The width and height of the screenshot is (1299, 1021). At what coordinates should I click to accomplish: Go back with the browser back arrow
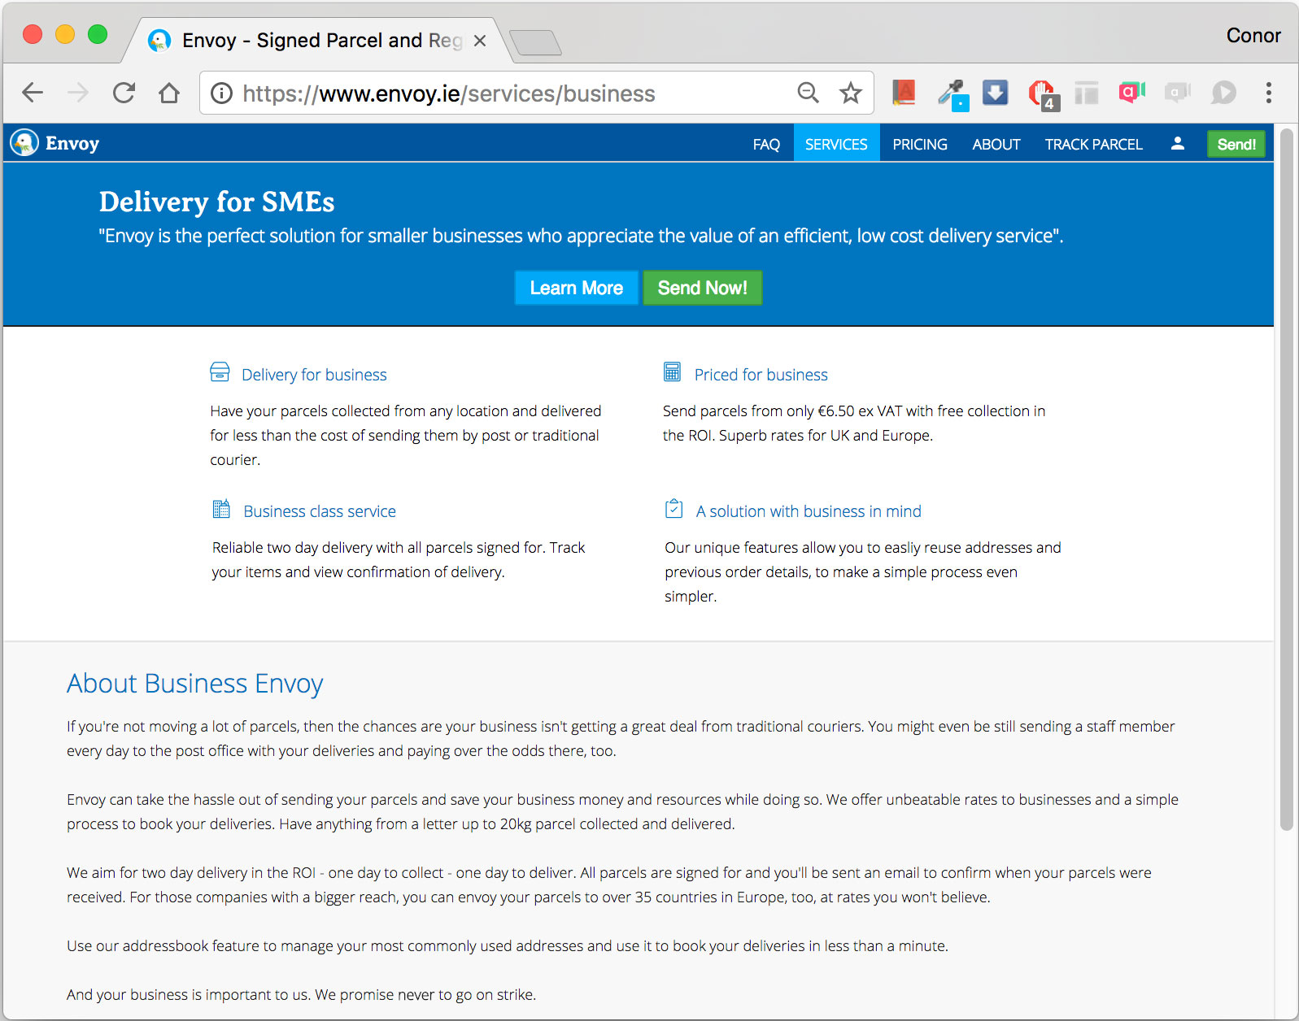33,93
